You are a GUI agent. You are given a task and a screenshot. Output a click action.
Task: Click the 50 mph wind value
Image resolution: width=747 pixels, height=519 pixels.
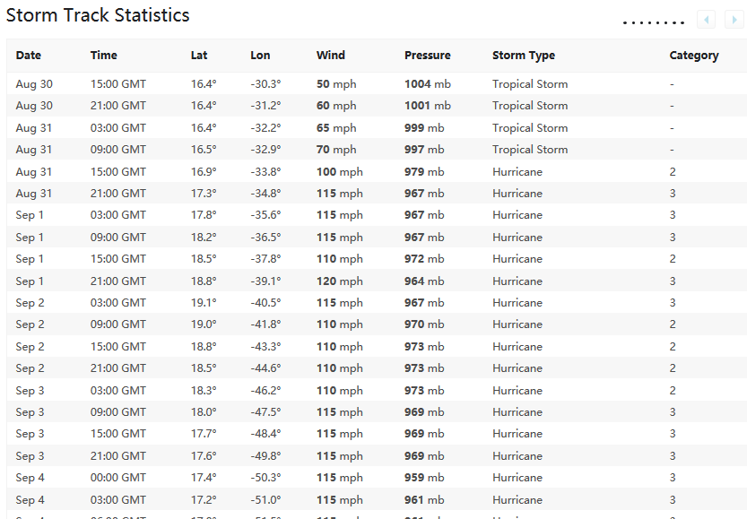(336, 84)
